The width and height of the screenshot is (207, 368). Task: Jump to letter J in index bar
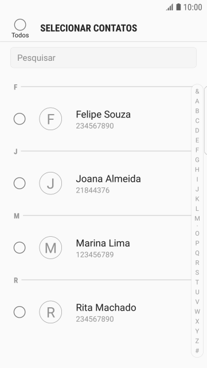coord(197,189)
